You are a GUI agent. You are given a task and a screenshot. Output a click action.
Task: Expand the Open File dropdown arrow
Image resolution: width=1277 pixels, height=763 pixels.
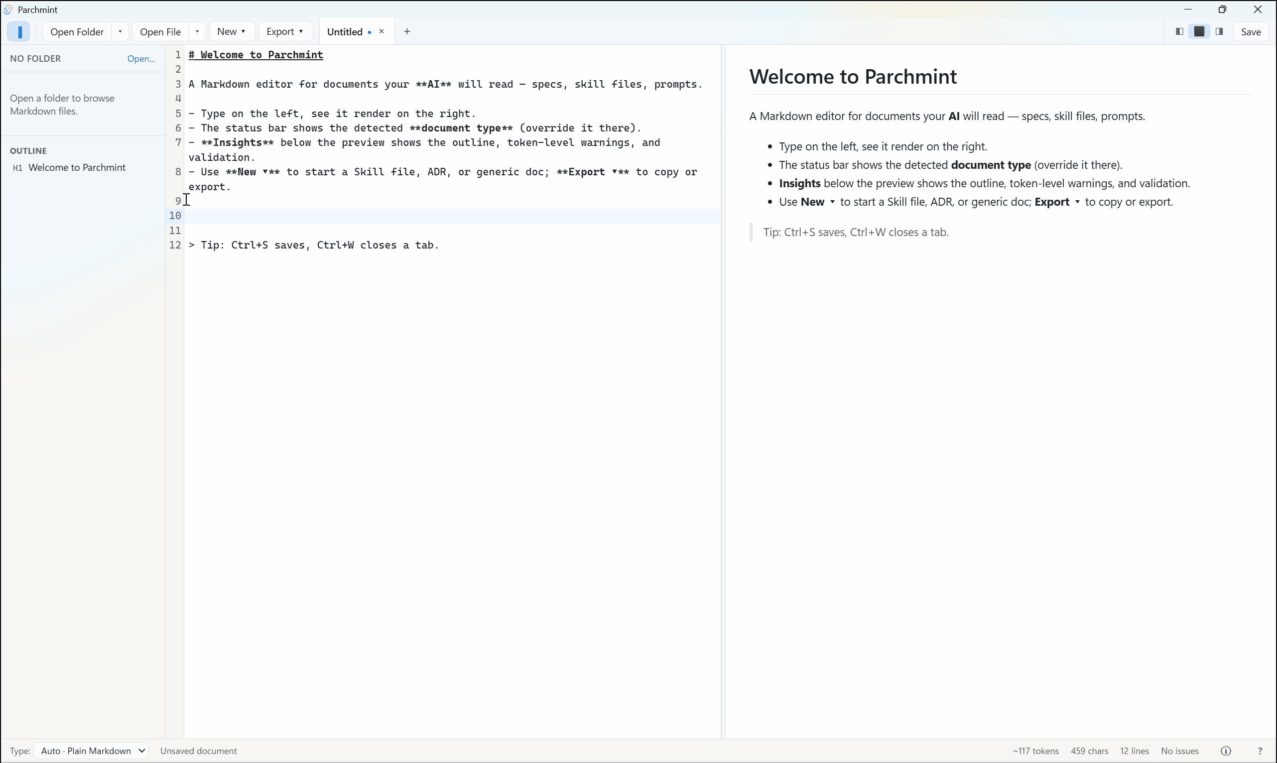click(197, 31)
